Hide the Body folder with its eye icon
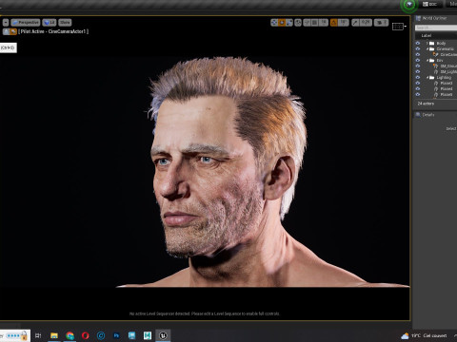457x342 pixels. click(418, 44)
